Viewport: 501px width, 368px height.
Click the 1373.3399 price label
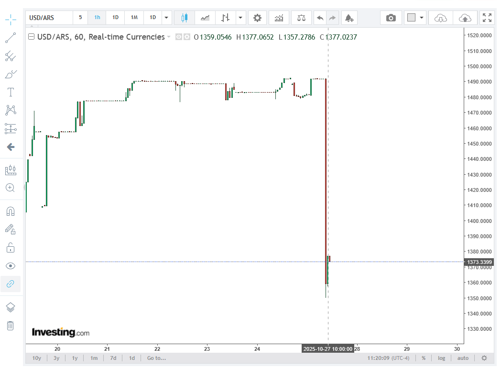(479, 262)
